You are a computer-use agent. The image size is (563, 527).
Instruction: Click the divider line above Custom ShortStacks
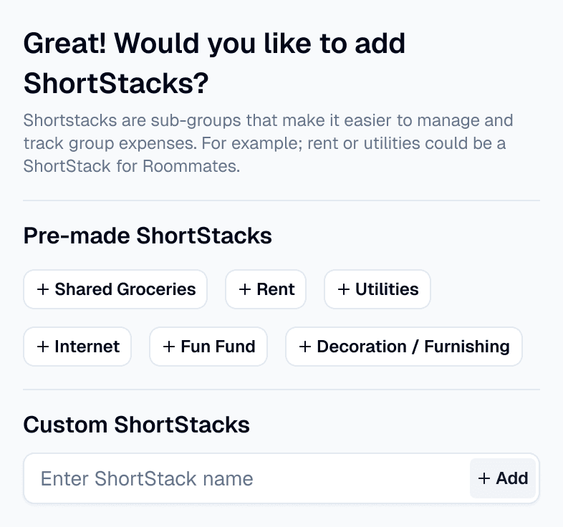point(281,390)
